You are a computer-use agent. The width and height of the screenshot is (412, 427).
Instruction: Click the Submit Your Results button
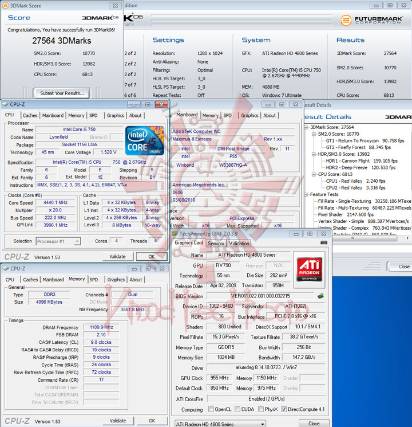click(x=62, y=93)
